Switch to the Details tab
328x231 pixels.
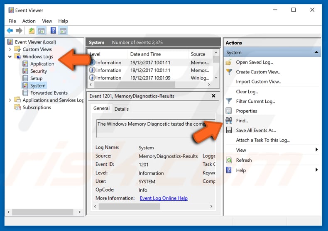(x=122, y=109)
